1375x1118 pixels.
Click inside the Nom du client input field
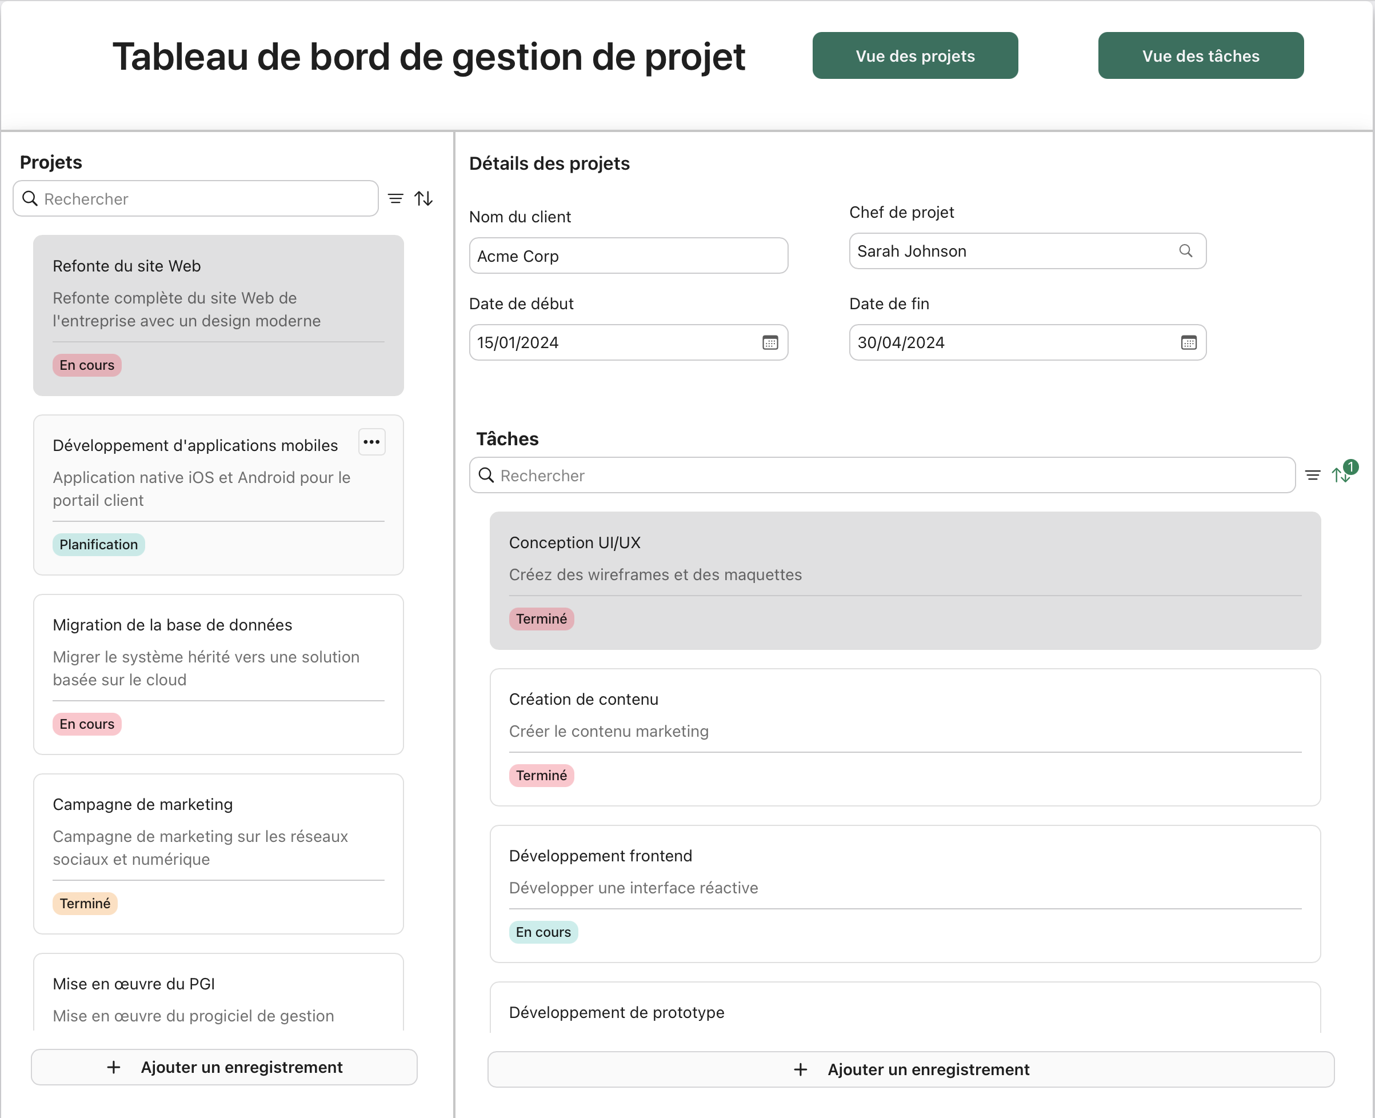pyautogui.click(x=627, y=255)
